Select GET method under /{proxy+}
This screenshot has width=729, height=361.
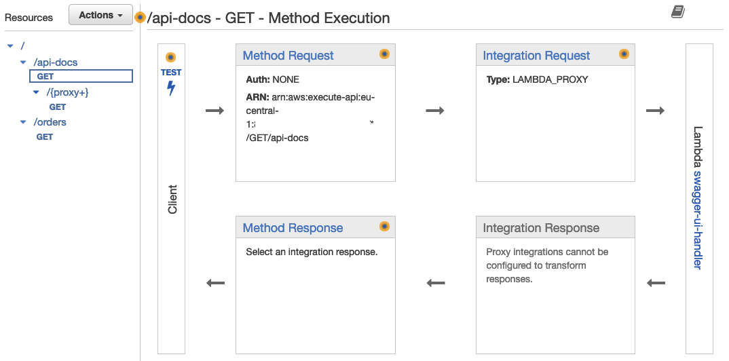click(x=58, y=107)
